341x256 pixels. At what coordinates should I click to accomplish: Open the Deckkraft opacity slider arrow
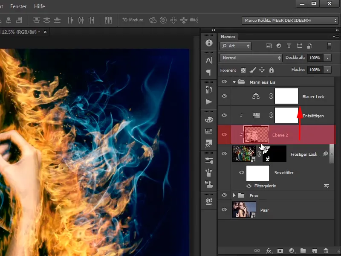pos(327,58)
